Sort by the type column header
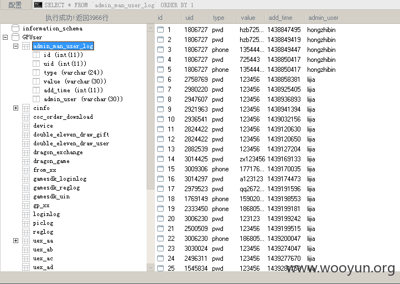The width and height of the screenshot is (400, 284). point(224,18)
